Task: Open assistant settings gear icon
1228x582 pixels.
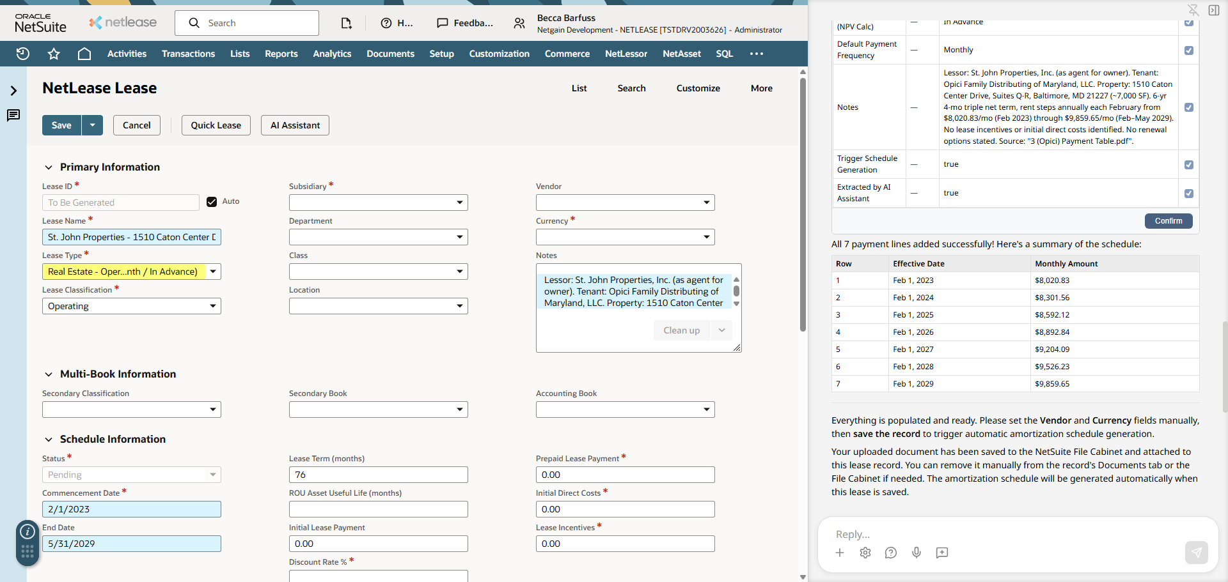Action: point(865,553)
